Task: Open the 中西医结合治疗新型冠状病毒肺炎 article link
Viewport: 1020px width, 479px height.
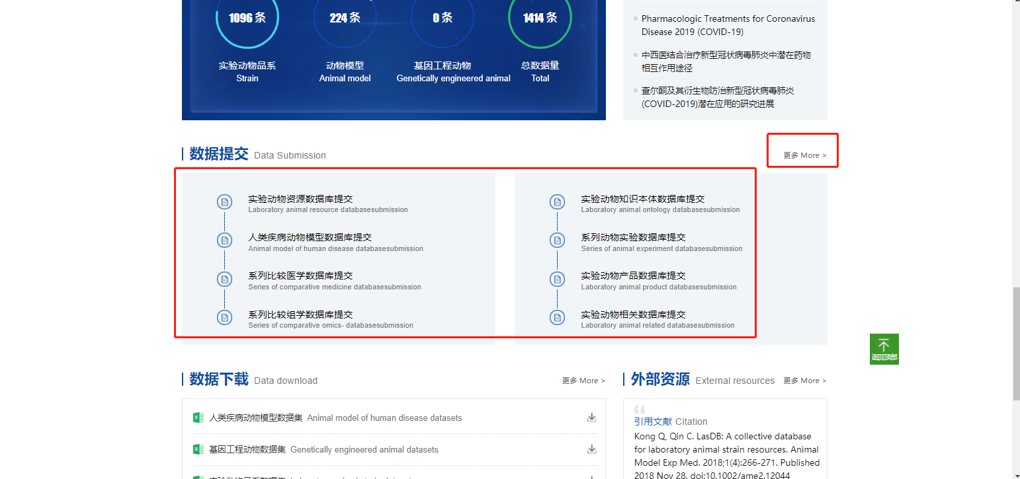Action: click(x=726, y=61)
